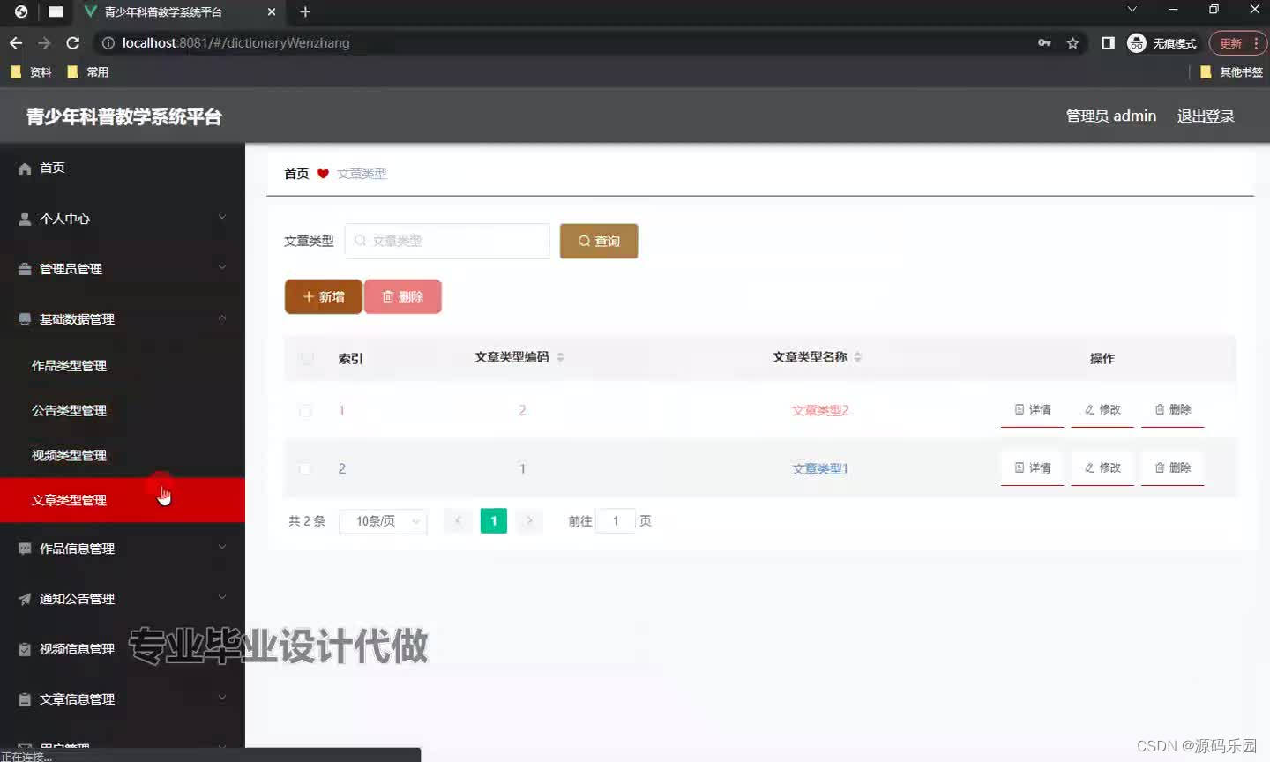The width and height of the screenshot is (1270, 762).
Task: Check the checkbox for row 文章类型2
Action: pyautogui.click(x=305, y=410)
